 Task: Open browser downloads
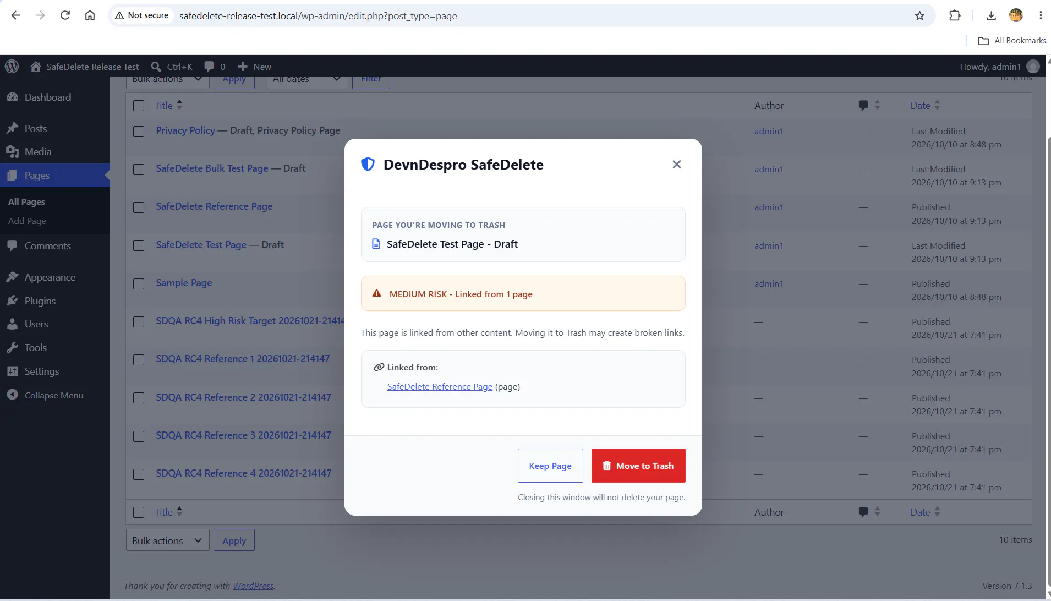click(x=991, y=15)
